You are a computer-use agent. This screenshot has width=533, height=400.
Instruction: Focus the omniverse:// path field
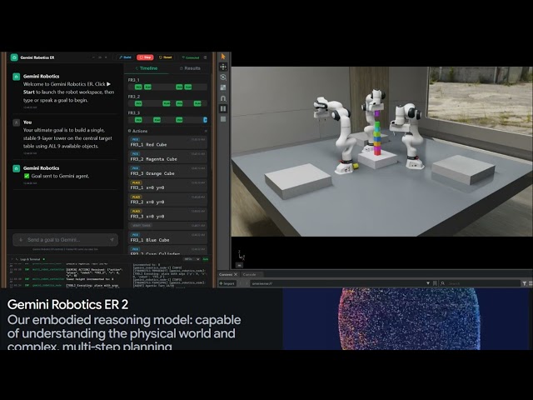click(x=338, y=283)
